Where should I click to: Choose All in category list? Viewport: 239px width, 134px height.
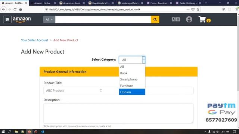[132, 67]
